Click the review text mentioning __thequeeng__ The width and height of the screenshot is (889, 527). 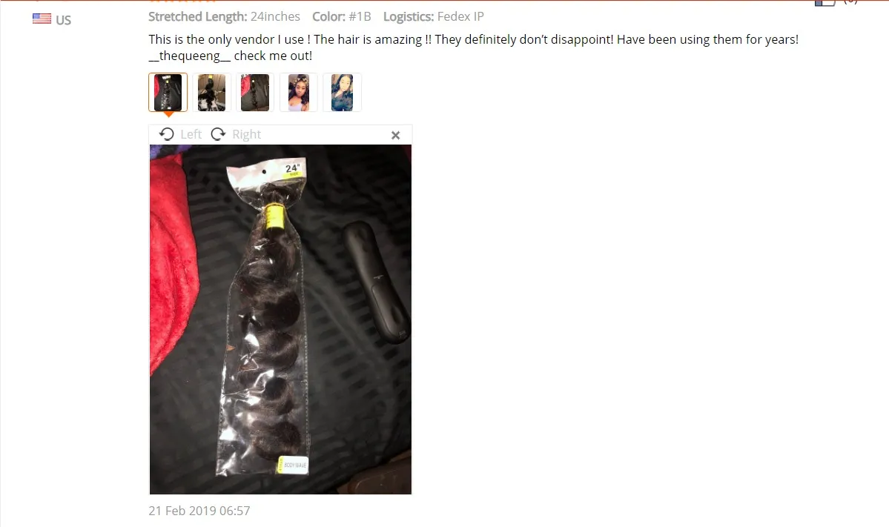[x=473, y=47]
